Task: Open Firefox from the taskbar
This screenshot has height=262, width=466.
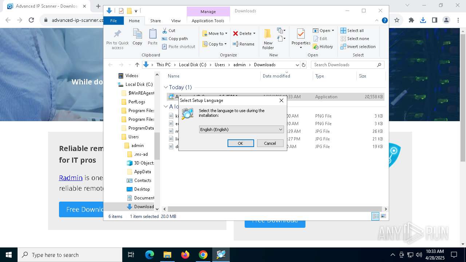Action: pyautogui.click(x=185, y=255)
